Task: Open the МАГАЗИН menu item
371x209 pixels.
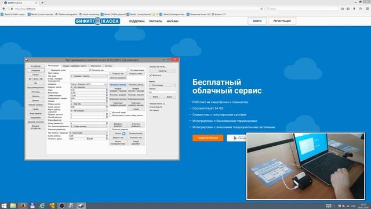Action: coord(173,21)
